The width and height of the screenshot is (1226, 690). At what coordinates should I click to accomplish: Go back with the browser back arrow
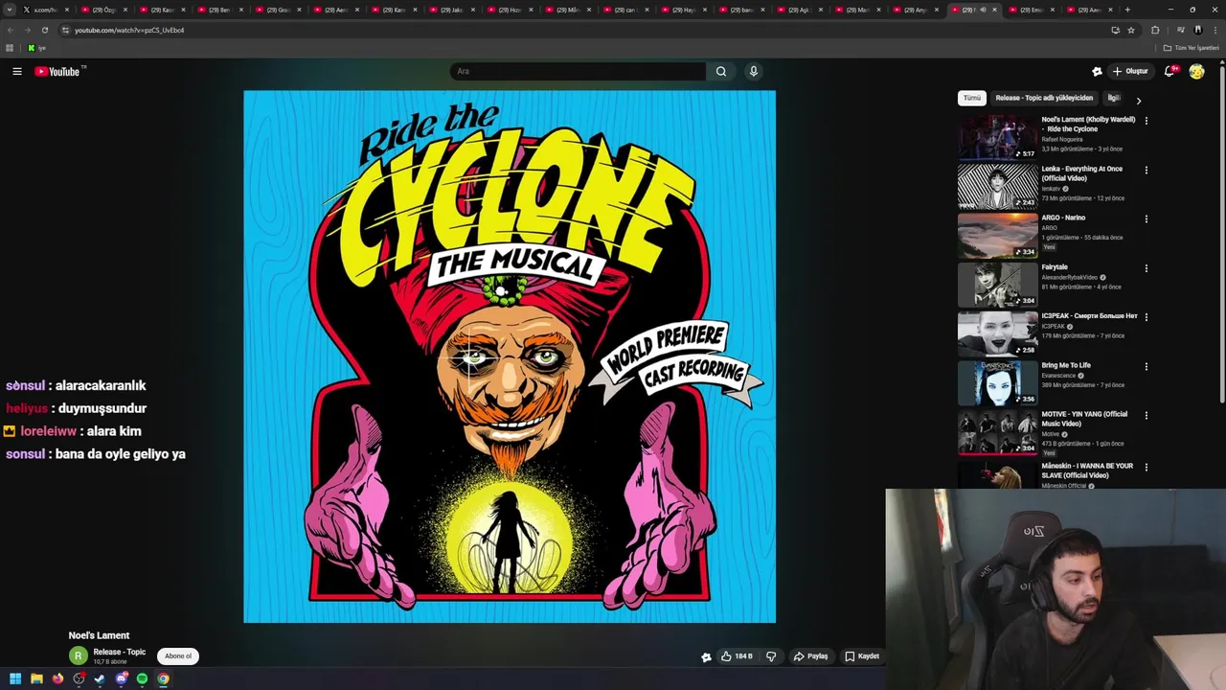10,30
